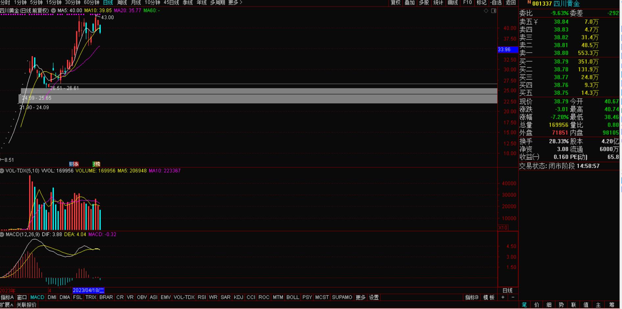Switch to the 势 trend panel tab
The image size is (622, 309).
click(x=561, y=305)
